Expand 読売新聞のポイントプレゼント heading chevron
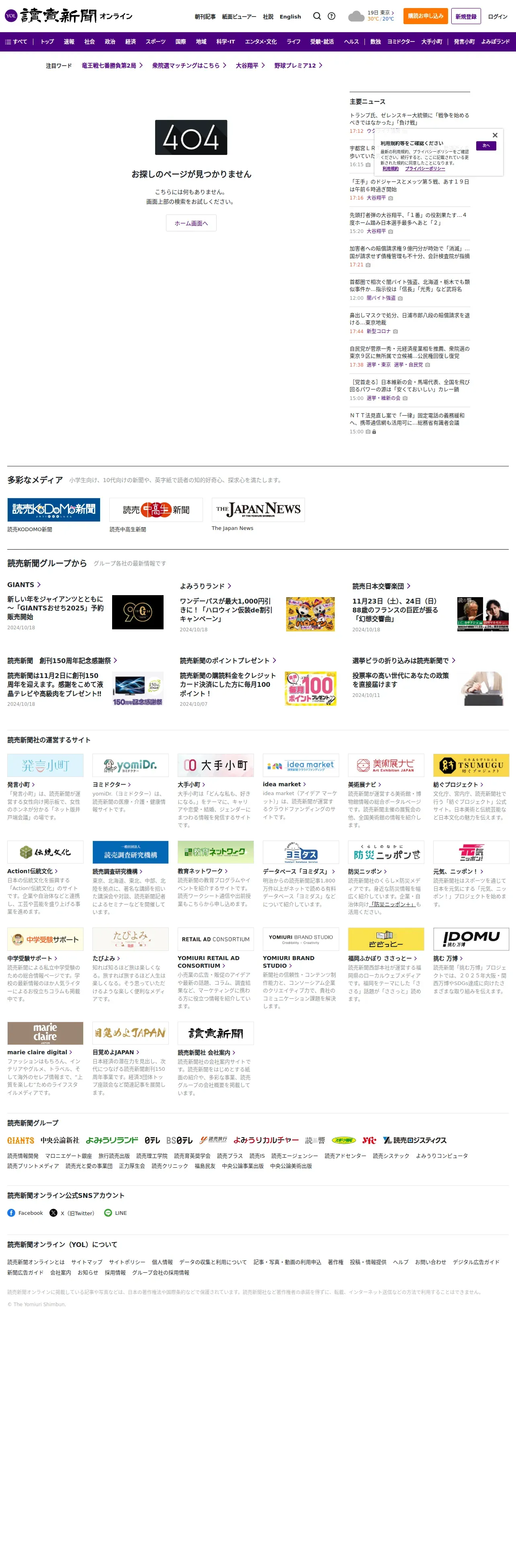The height and width of the screenshot is (1550, 516). pyautogui.click(x=274, y=660)
